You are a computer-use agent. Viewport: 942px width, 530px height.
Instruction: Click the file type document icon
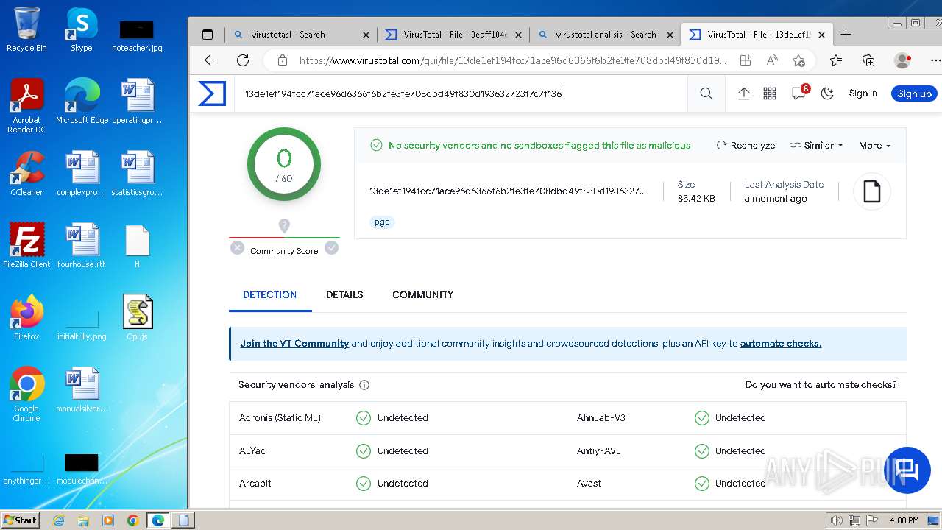[x=872, y=192]
